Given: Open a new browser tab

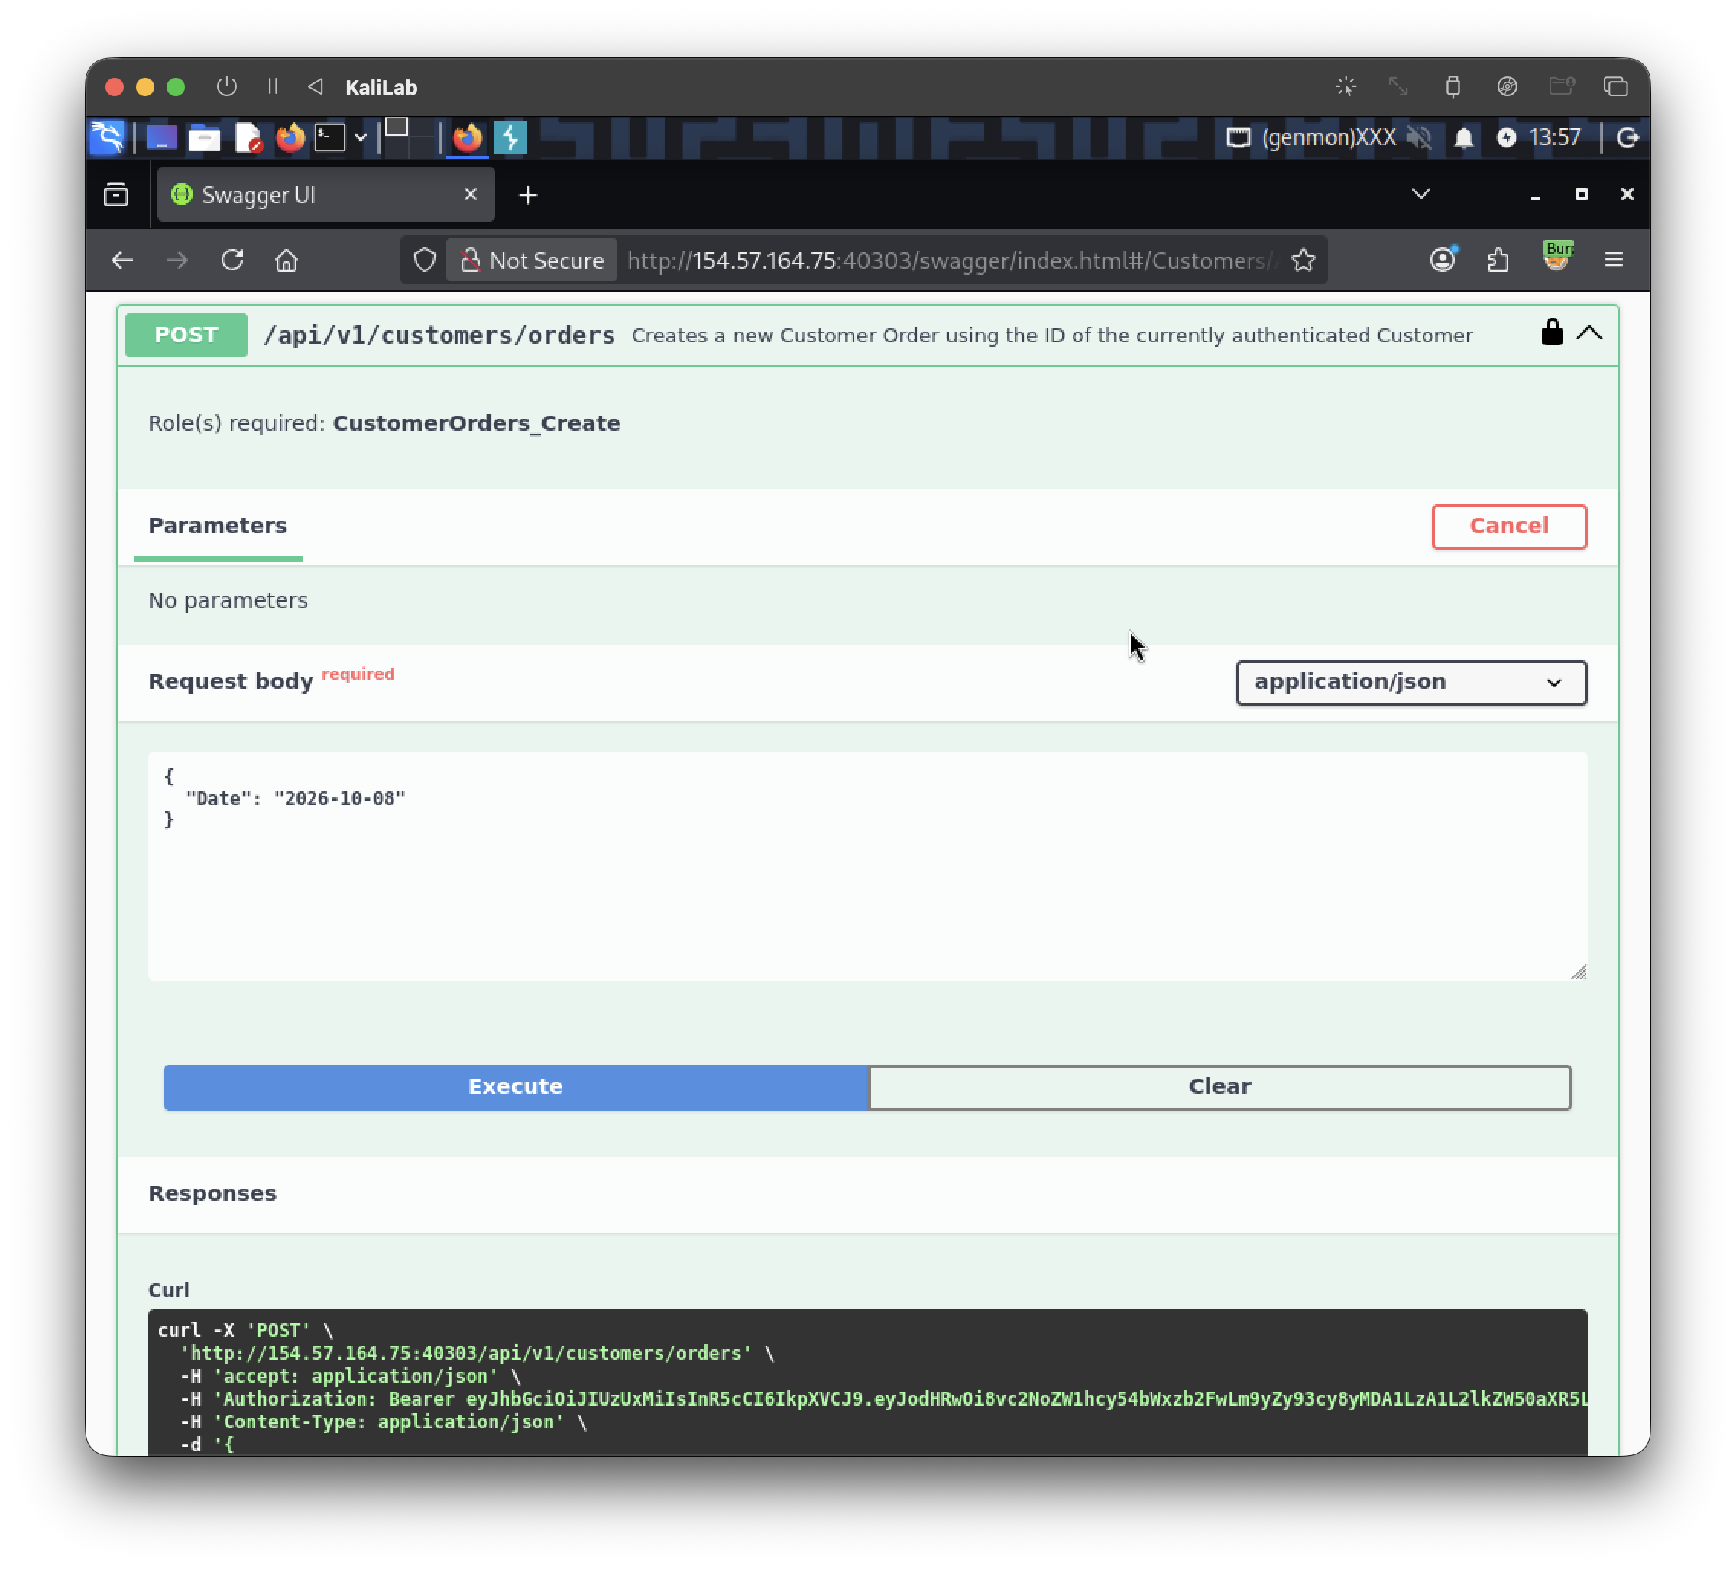Looking at the screenshot, I should [528, 196].
